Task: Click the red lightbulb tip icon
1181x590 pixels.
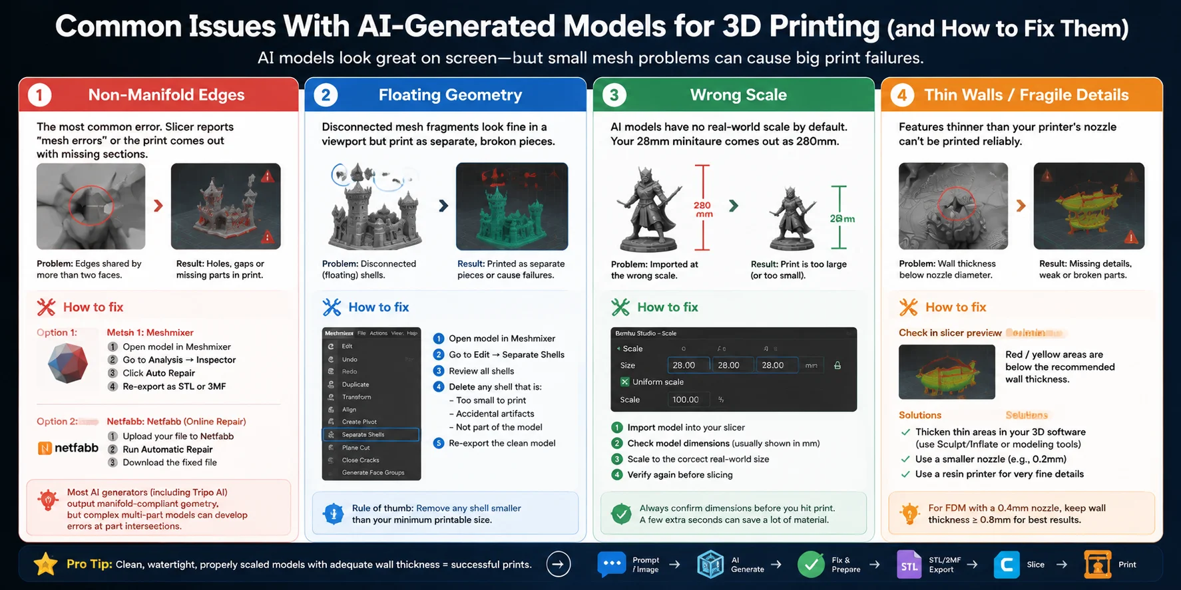Action: click(x=48, y=500)
